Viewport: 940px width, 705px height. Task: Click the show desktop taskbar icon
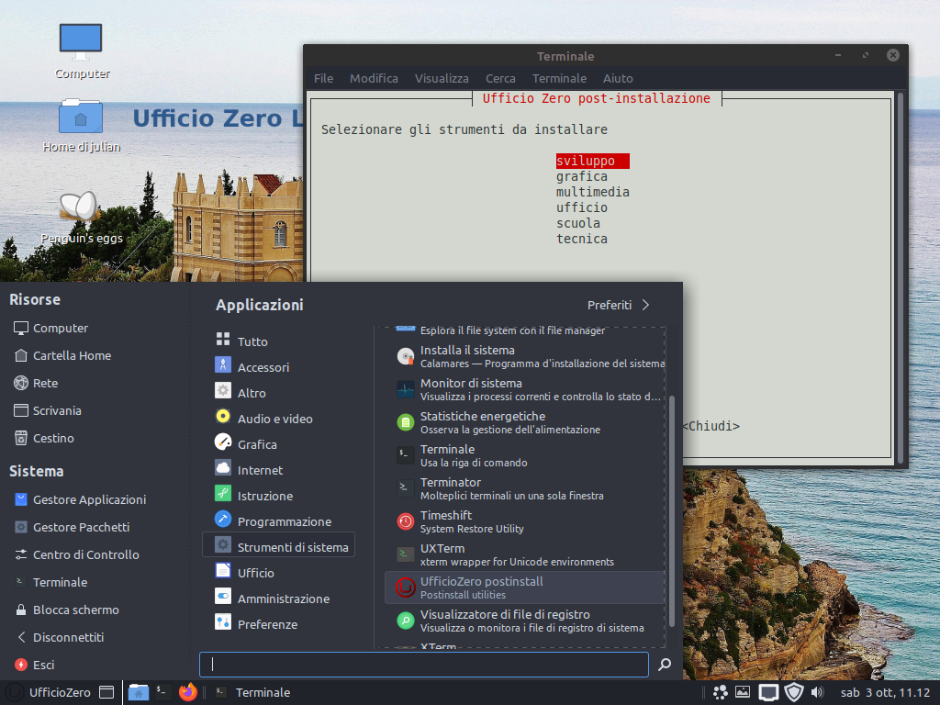click(106, 692)
